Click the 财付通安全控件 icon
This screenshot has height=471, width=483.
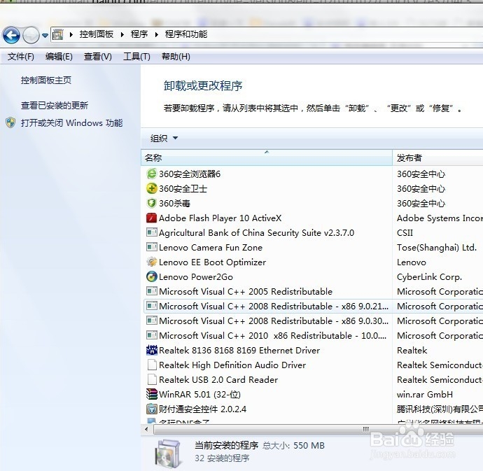[x=152, y=409]
